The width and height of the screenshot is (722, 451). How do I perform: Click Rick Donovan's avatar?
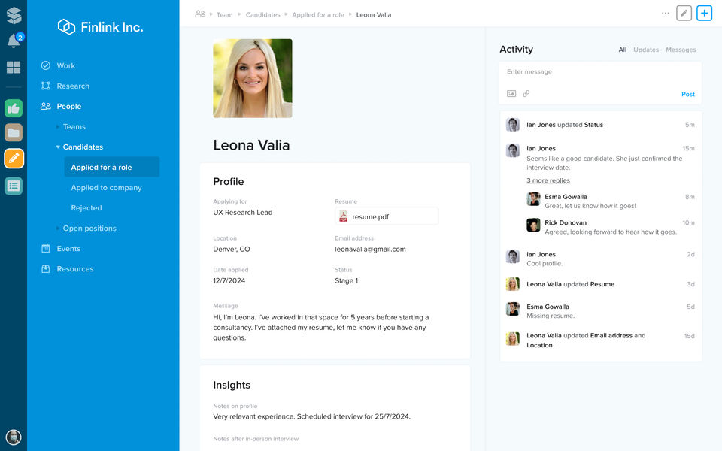point(533,225)
